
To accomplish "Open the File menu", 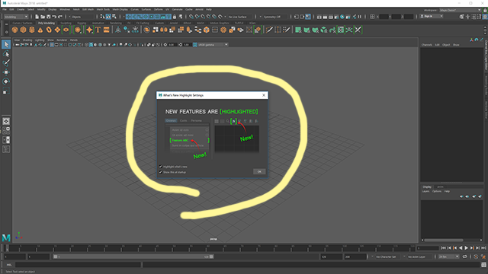I will pyautogui.click(x=5, y=10).
